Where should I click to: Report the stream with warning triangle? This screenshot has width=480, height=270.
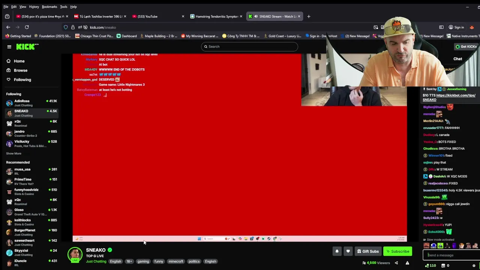(407, 263)
